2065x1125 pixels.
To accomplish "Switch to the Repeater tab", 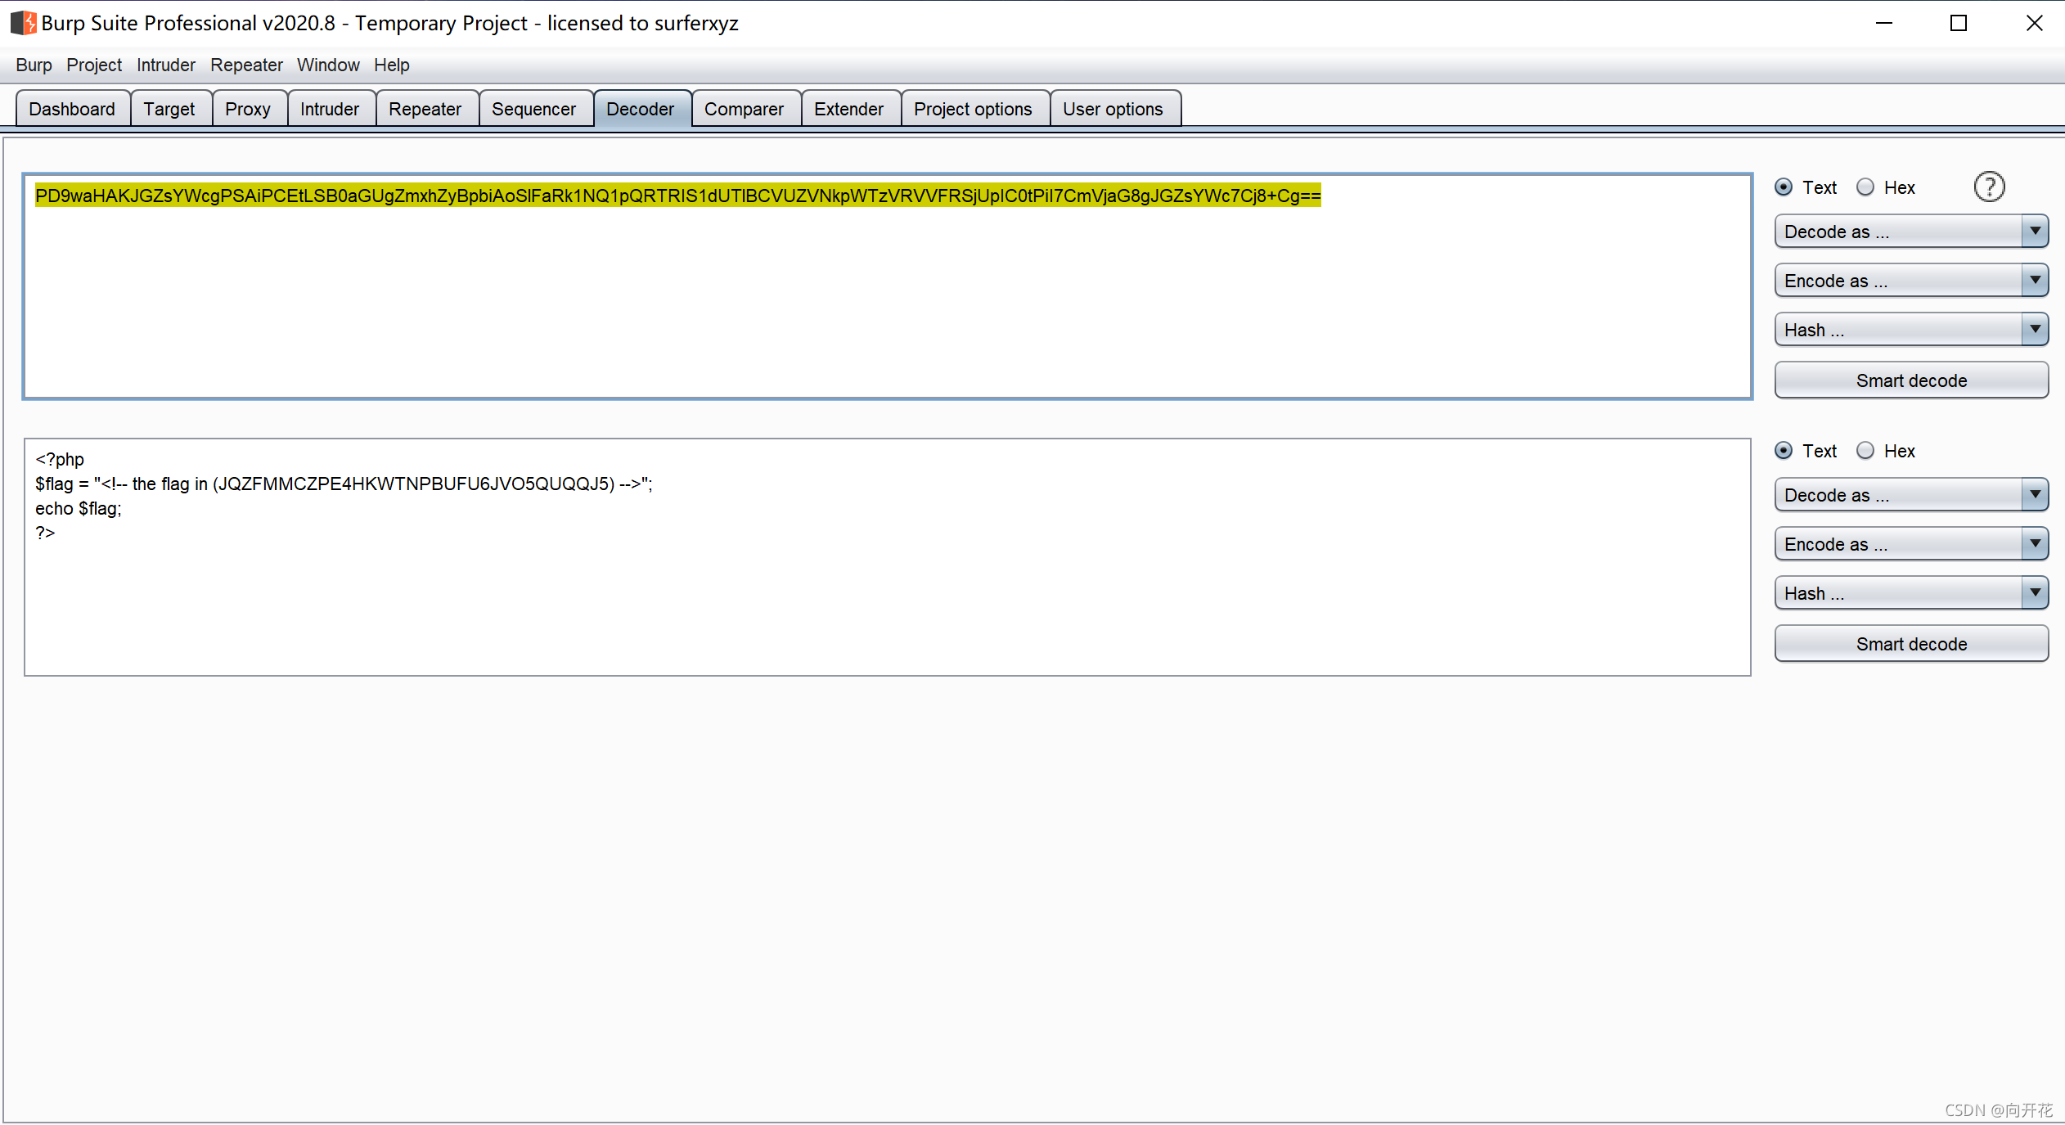I will point(425,109).
